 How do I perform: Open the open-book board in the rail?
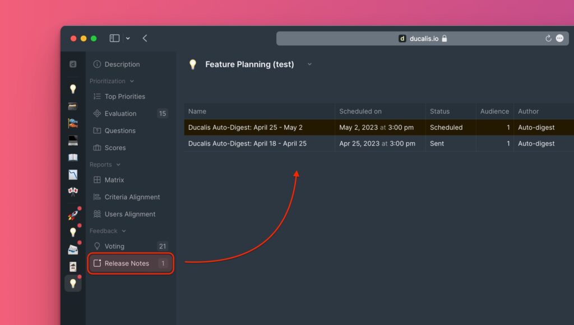click(x=73, y=157)
